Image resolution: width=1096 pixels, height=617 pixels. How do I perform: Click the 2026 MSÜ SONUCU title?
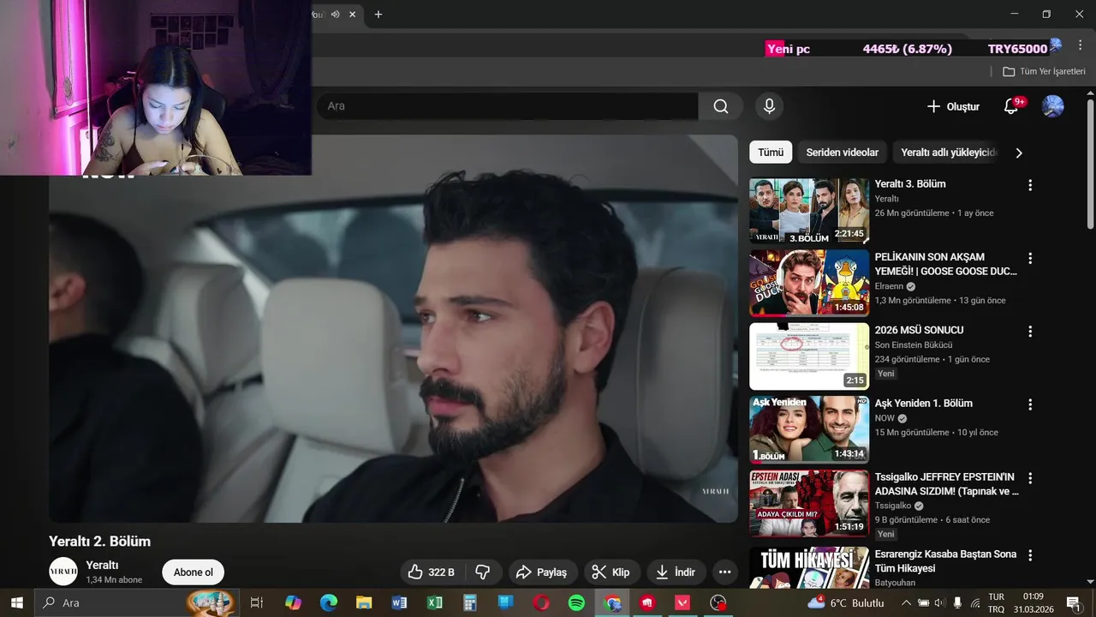pos(919,330)
